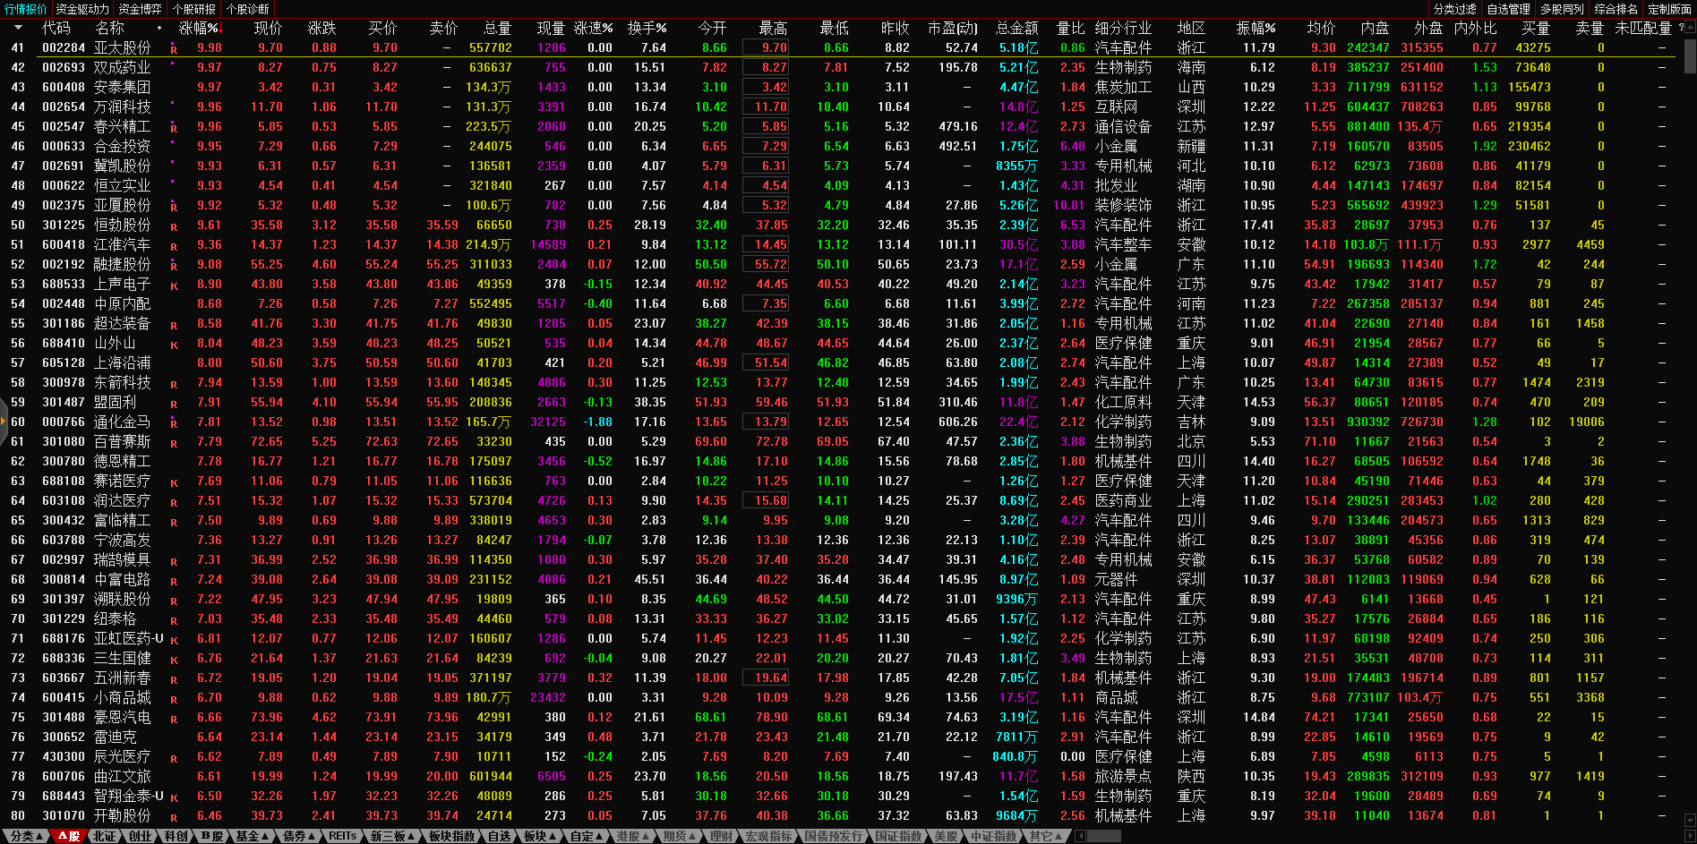Open the 个股诊断 tab
Viewport: 1697px width, 844px height.
pos(248,9)
